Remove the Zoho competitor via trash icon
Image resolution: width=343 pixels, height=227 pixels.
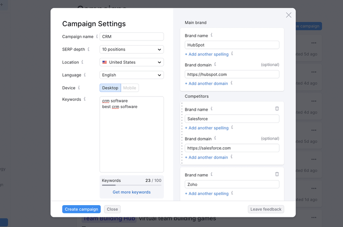click(x=277, y=174)
